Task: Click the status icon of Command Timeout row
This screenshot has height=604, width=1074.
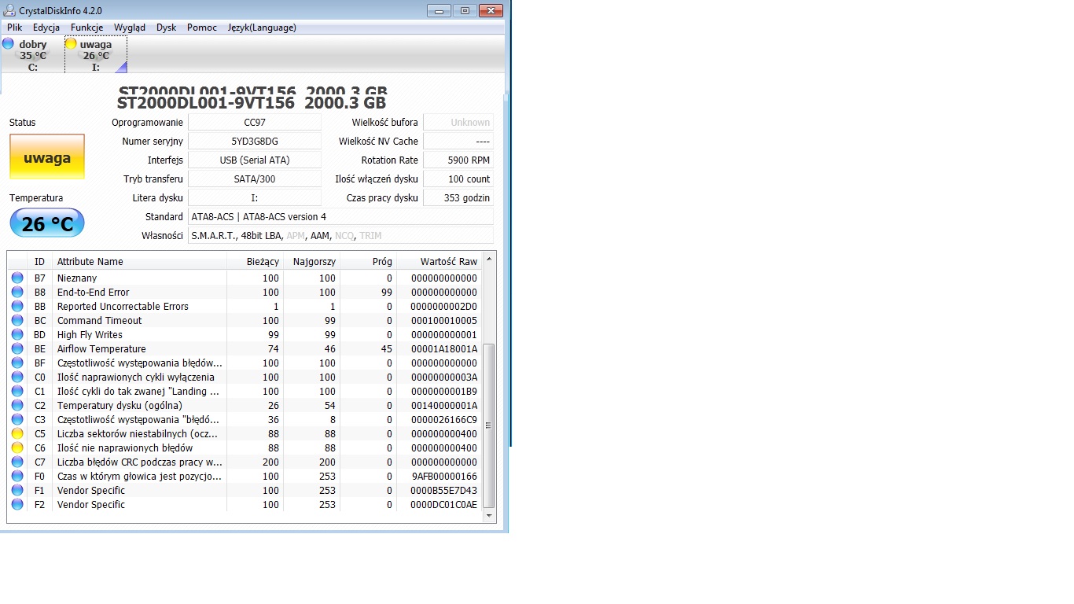Action: coord(17,320)
